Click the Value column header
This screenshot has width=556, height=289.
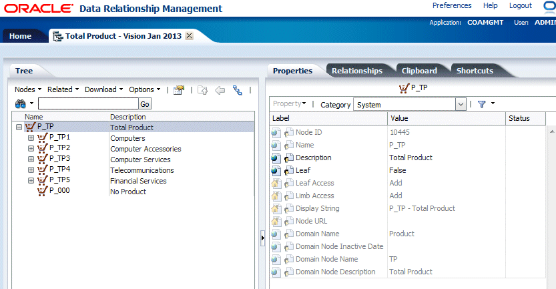447,118
